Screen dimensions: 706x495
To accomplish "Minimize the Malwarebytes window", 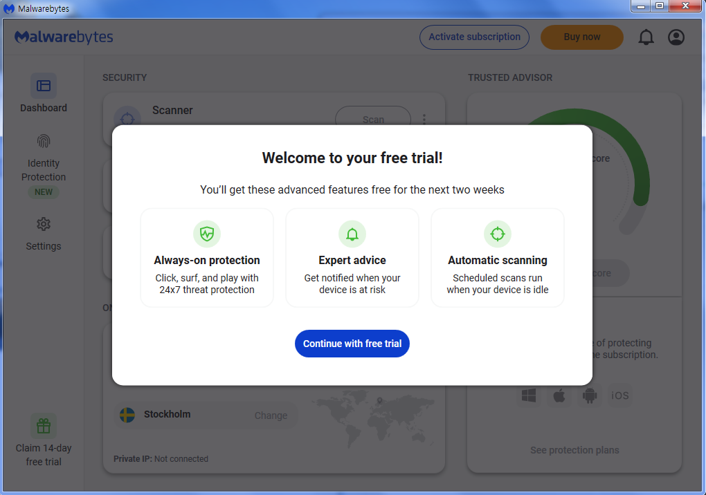I will pos(640,6).
